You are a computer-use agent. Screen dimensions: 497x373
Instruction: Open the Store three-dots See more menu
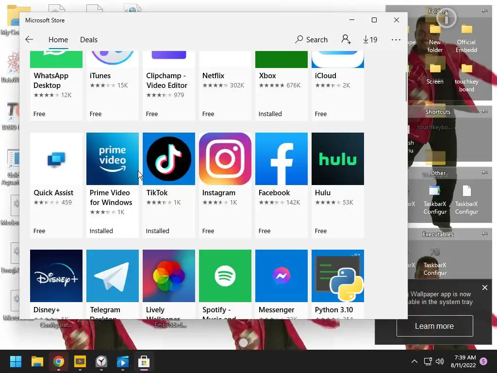[396, 40]
